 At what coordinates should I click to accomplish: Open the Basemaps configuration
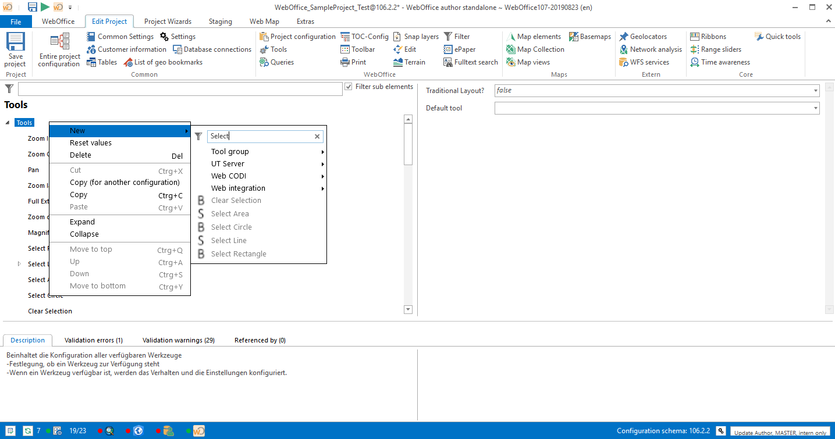589,36
